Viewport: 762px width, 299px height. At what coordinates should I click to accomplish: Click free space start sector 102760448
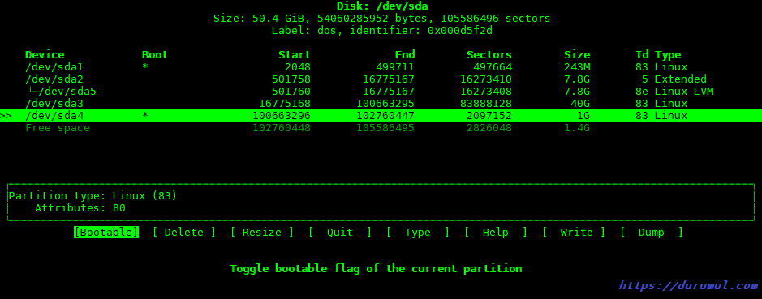(x=282, y=128)
